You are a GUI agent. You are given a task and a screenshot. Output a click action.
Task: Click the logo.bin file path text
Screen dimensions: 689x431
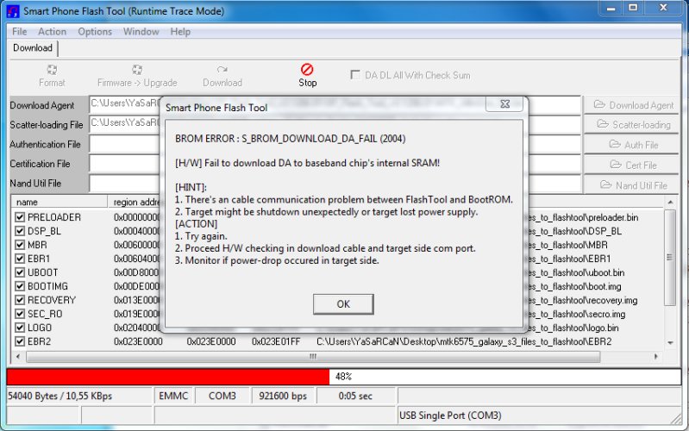click(x=573, y=328)
